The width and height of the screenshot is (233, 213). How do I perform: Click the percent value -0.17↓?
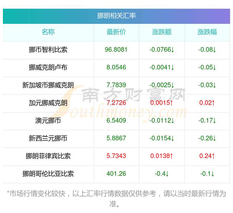(x=207, y=121)
